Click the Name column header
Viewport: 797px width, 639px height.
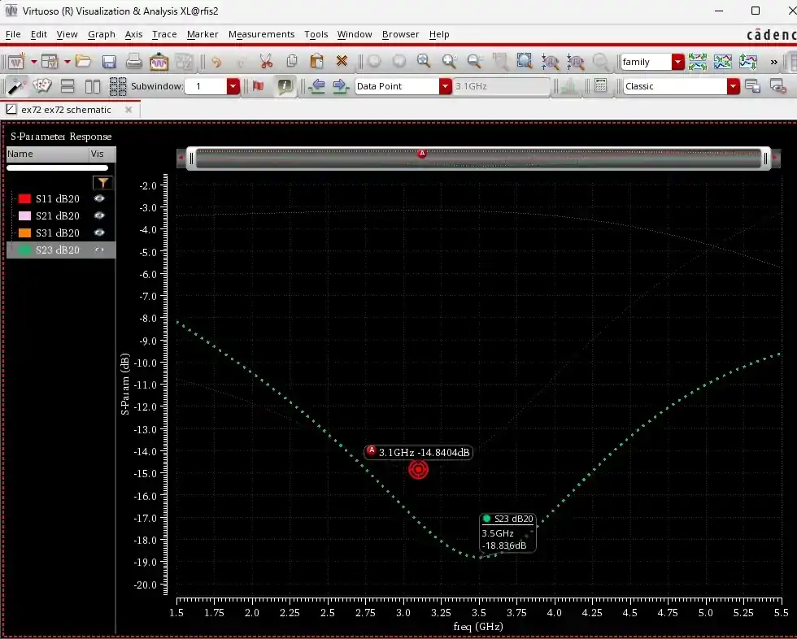[47, 154]
